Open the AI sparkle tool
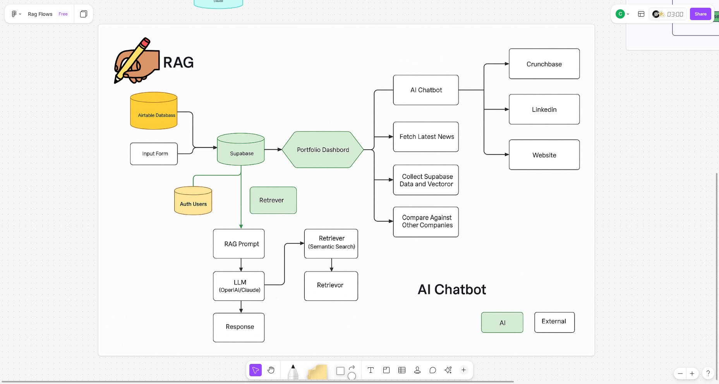The image size is (719, 384). click(448, 370)
